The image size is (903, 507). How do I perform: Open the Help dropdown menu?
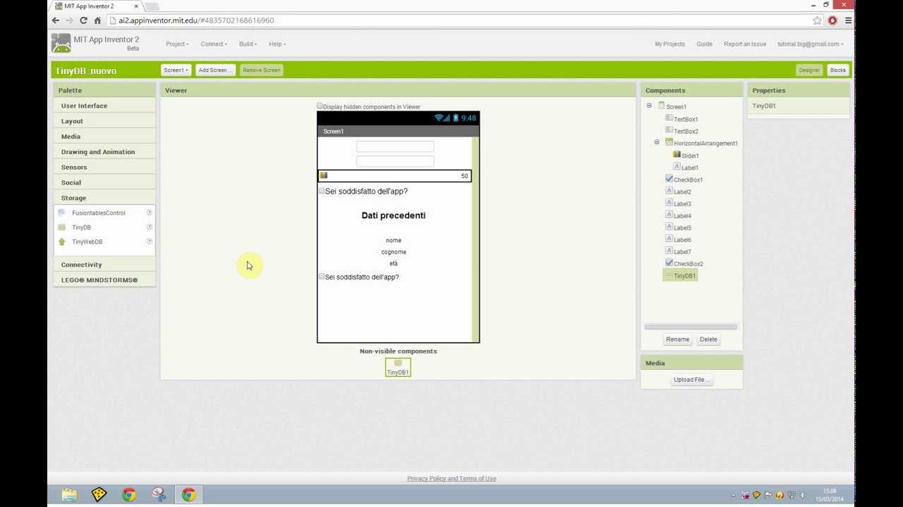pos(277,44)
